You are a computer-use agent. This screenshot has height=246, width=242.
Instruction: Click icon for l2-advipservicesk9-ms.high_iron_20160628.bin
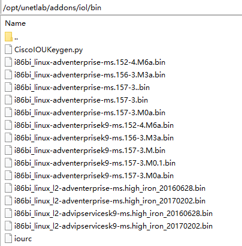pyautogui.click(x=8, y=213)
